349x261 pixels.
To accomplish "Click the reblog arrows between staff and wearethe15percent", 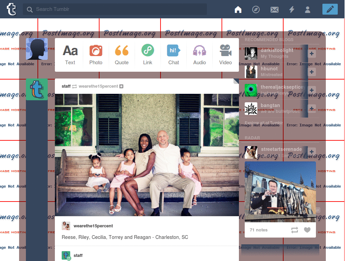I will click(x=75, y=86).
